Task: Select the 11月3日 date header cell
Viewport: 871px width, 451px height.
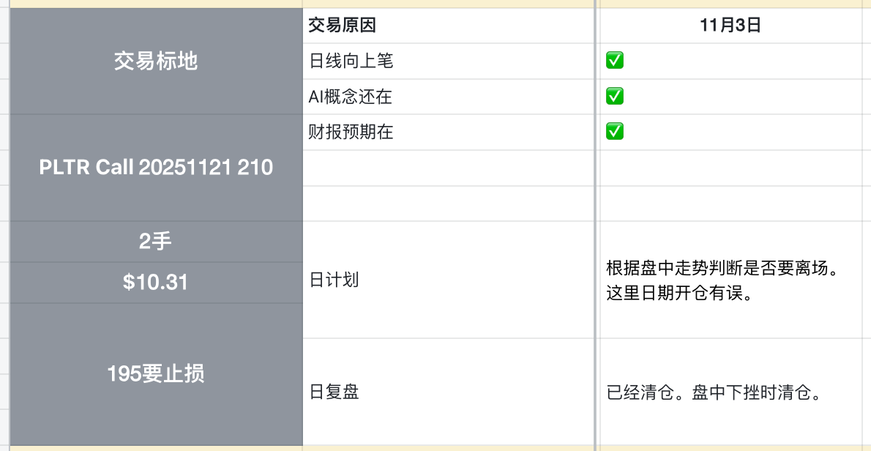Action: click(x=730, y=26)
